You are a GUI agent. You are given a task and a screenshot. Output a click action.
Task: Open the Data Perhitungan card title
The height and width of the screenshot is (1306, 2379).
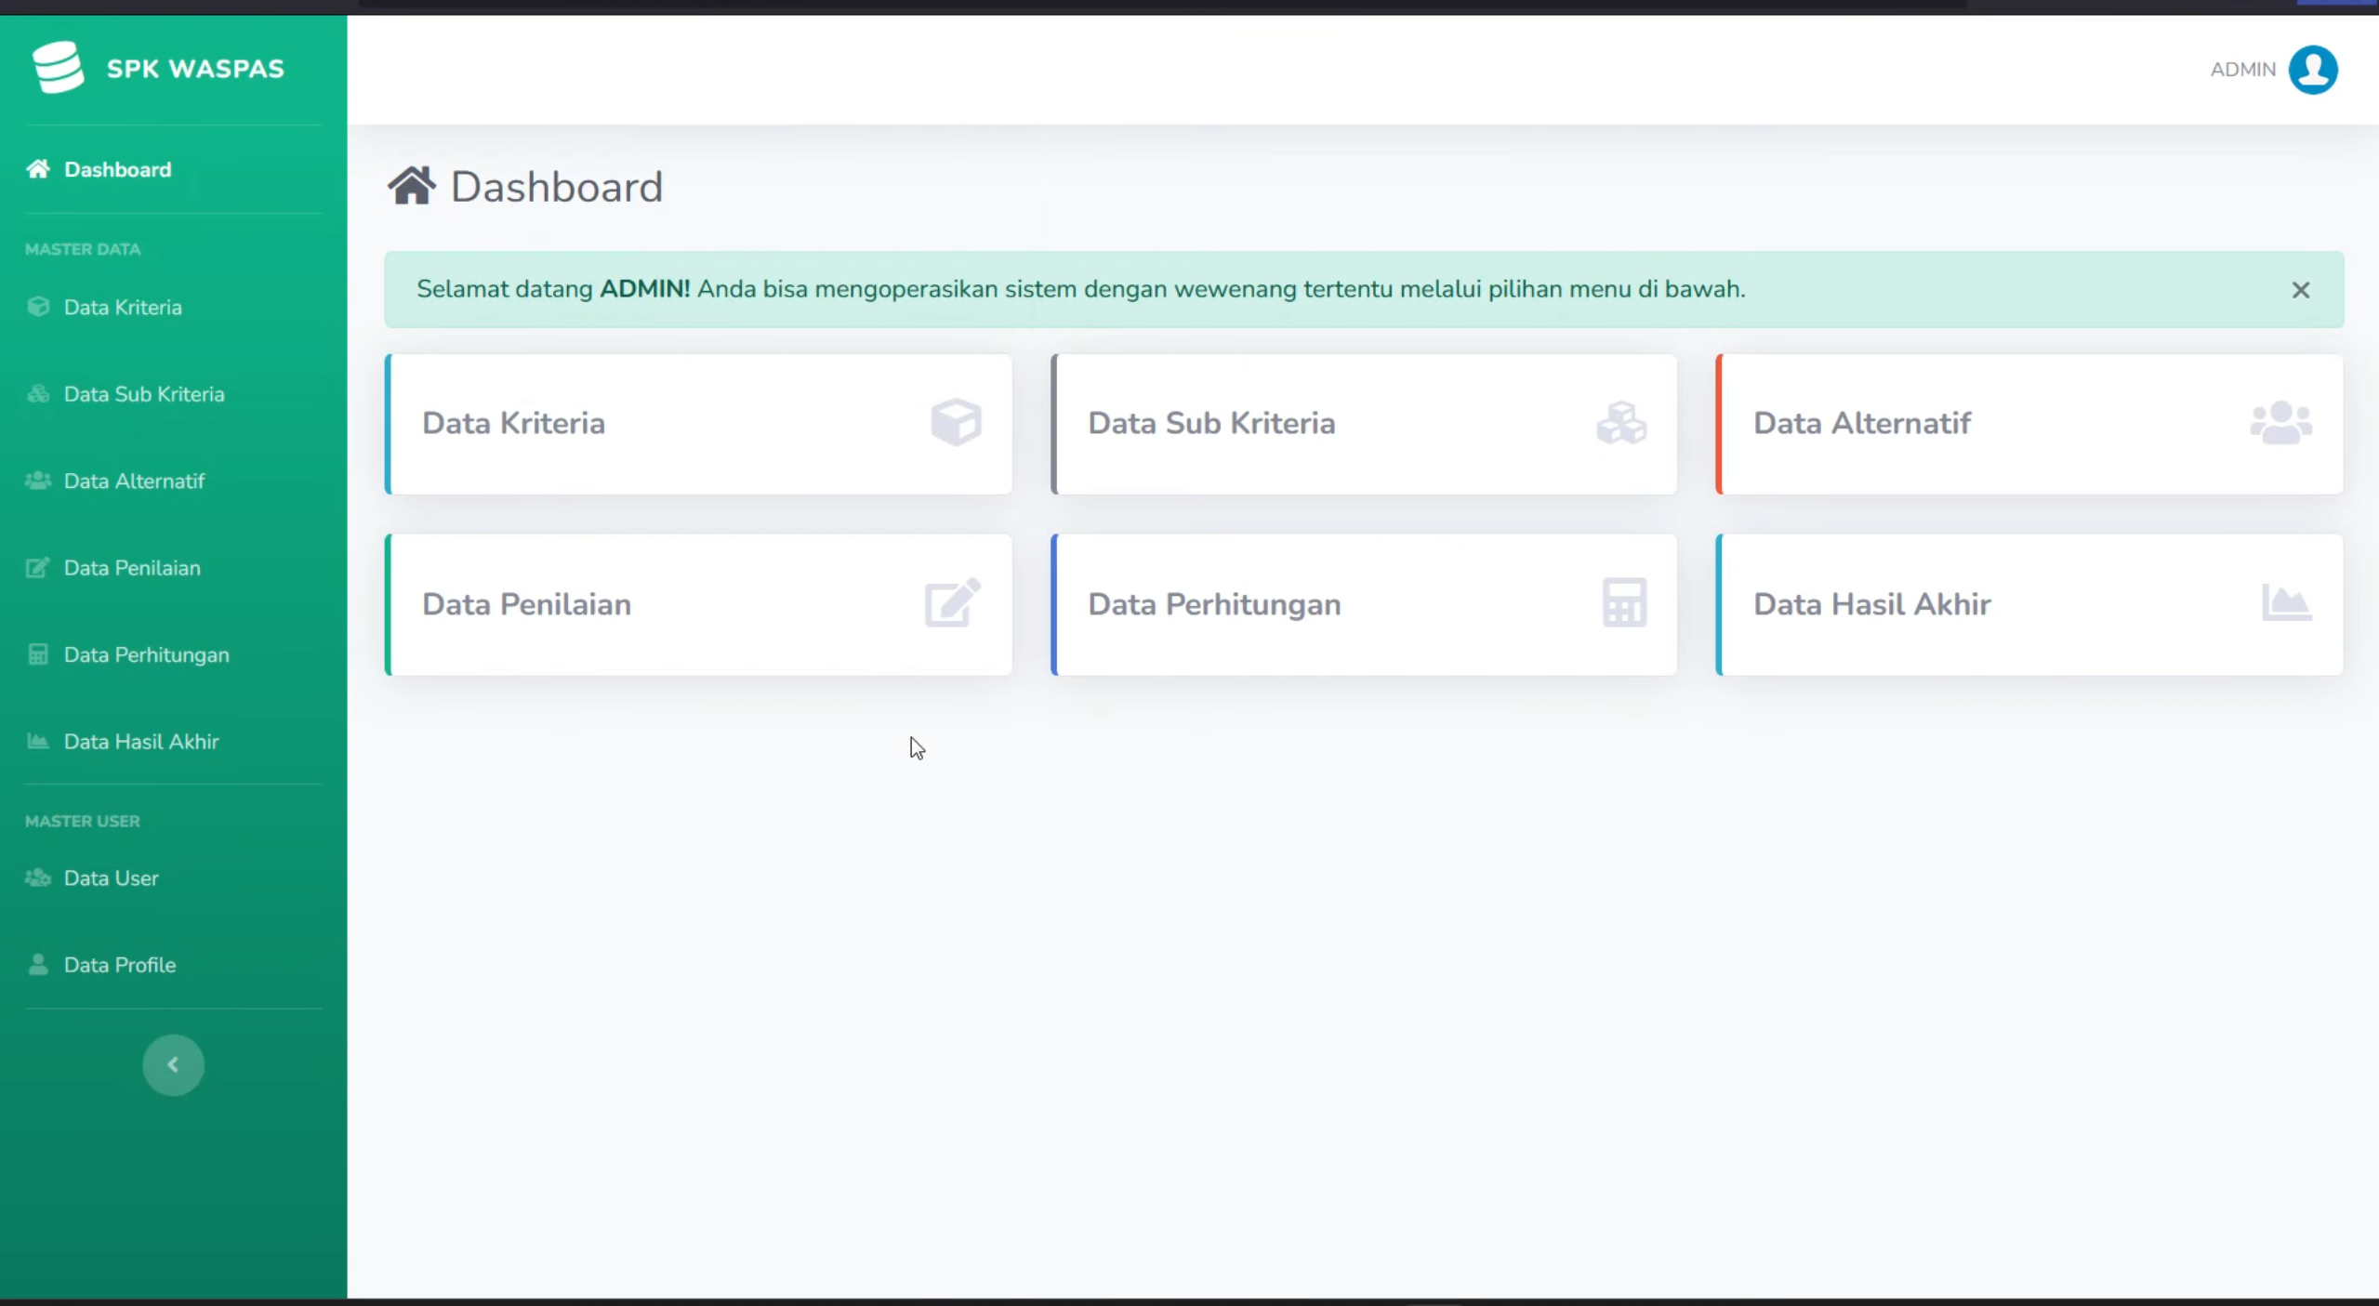[1214, 604]
